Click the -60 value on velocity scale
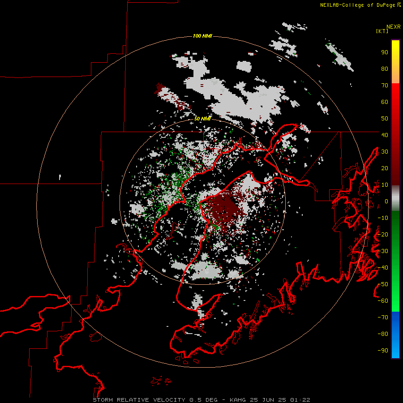This screenshot has width=403, height=403. 383,301
